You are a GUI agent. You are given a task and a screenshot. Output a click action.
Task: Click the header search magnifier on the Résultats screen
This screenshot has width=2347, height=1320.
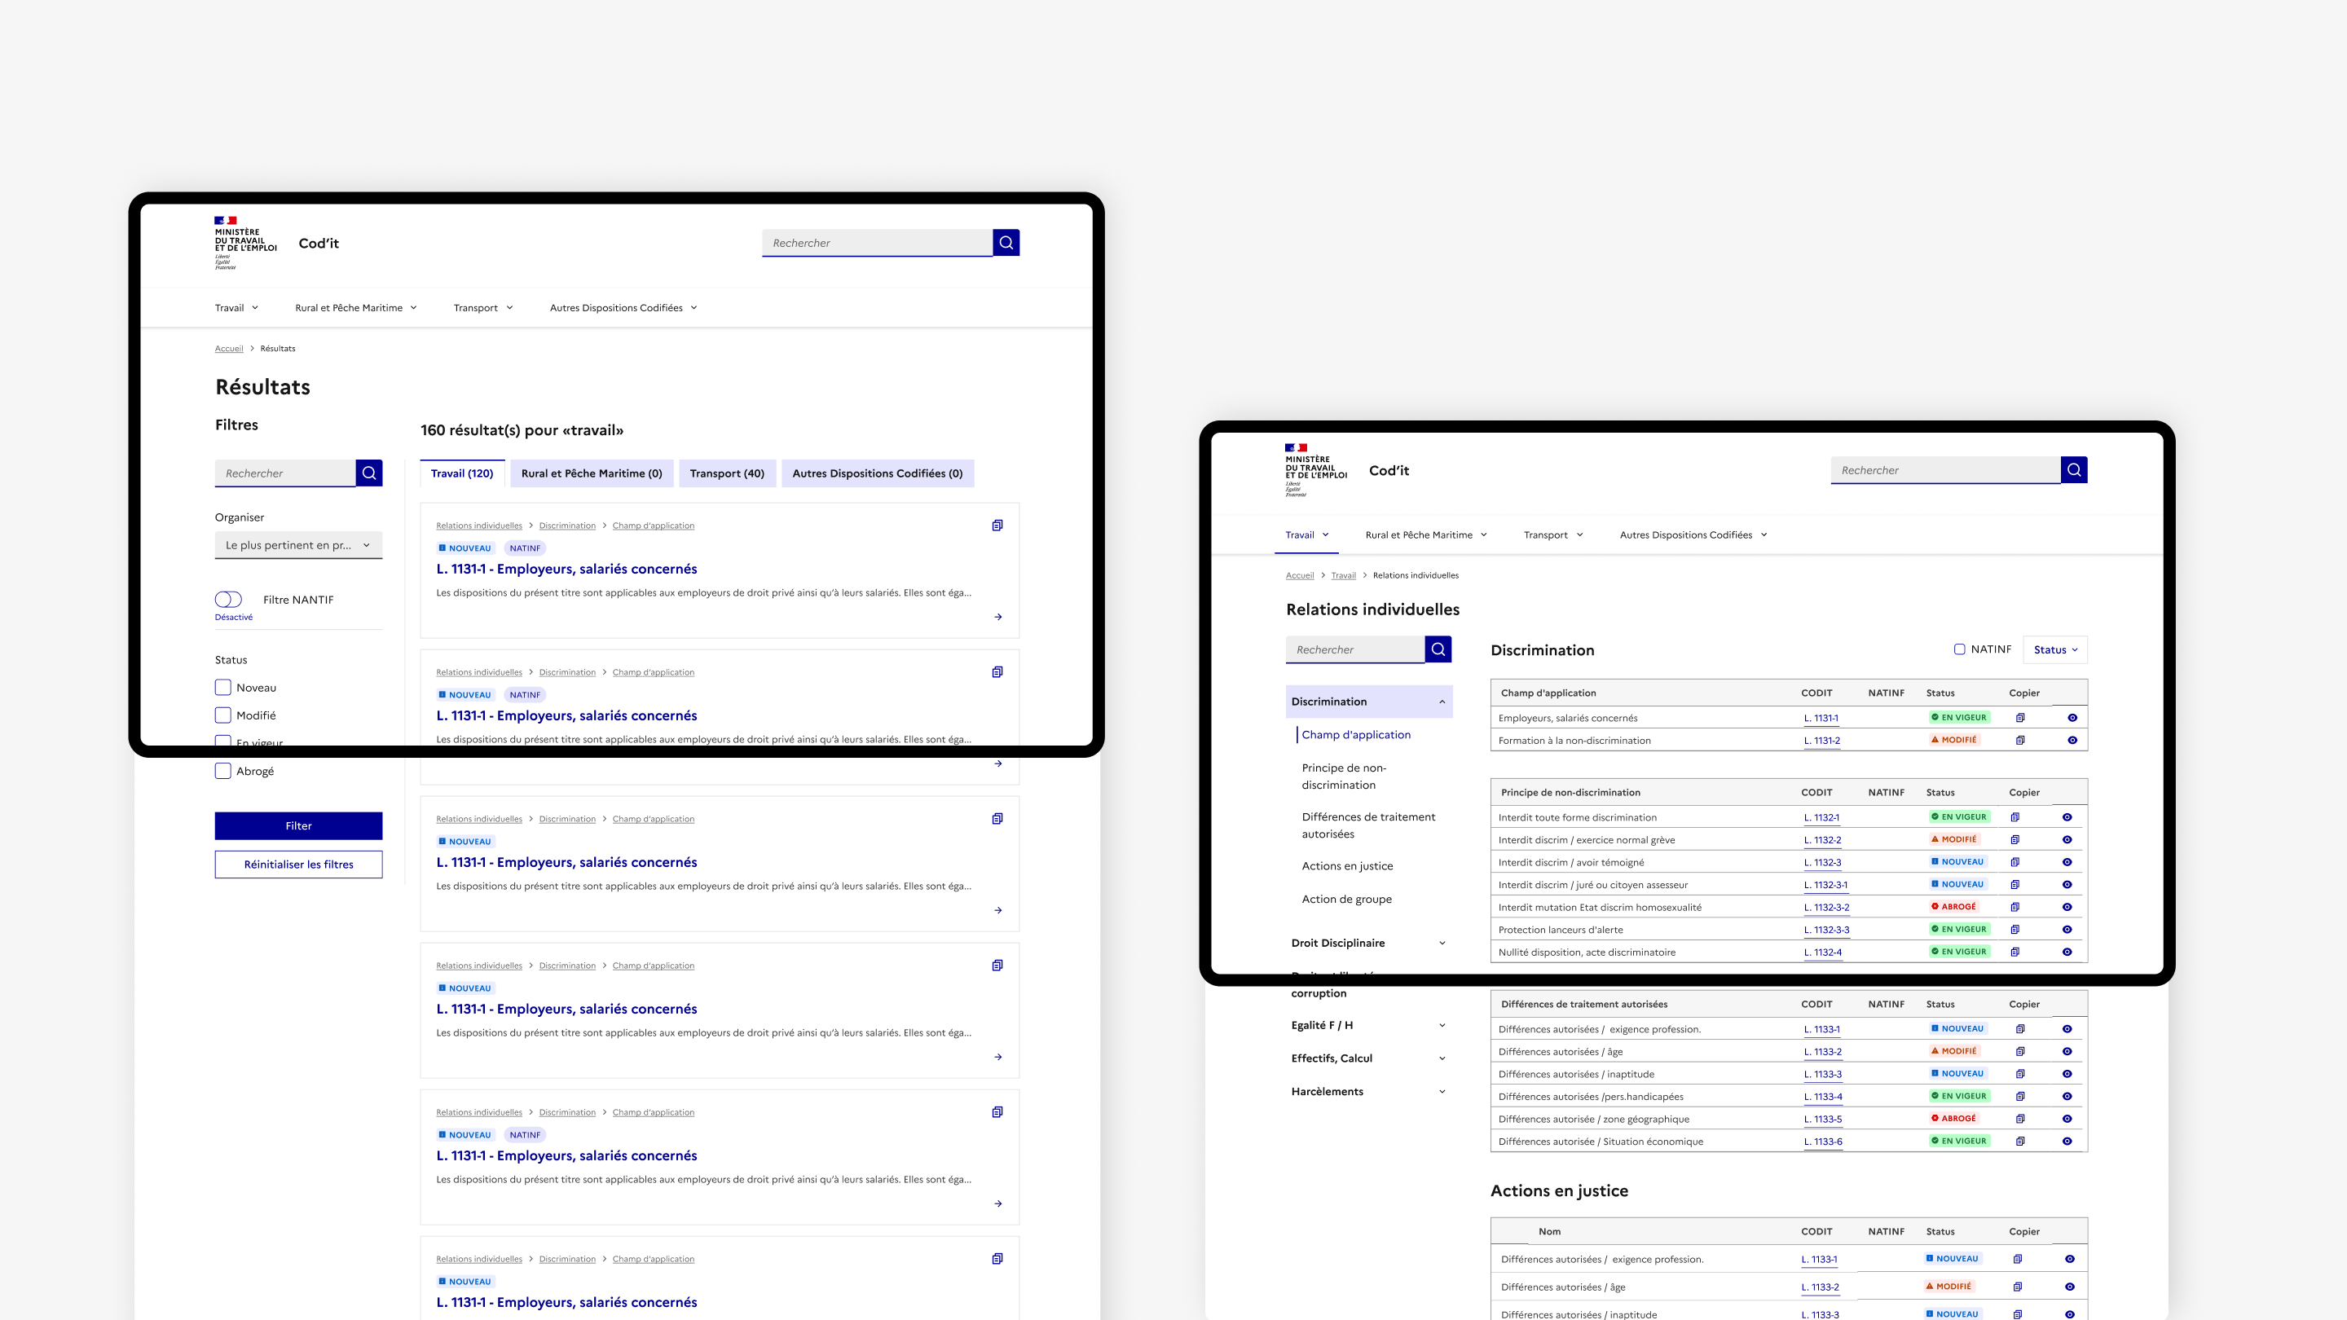(x=1006, y=242)
